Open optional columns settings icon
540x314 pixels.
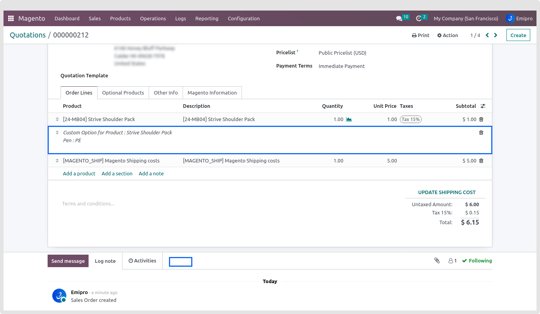tap(483, 106)
